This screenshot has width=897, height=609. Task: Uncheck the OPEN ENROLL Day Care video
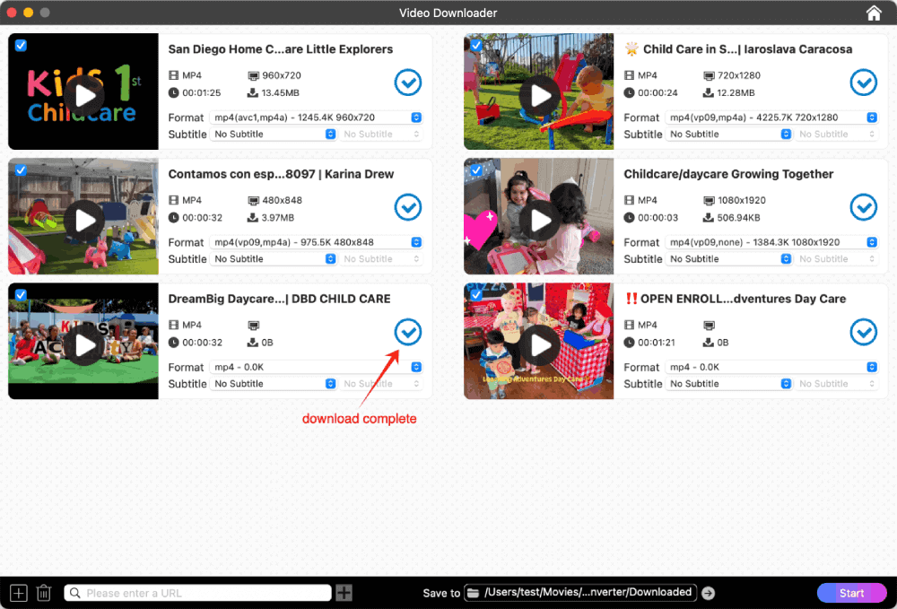[476, 294]
